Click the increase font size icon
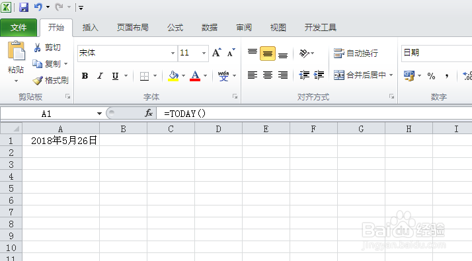Screen dimensions: 472x261 (x=216, y=53)
